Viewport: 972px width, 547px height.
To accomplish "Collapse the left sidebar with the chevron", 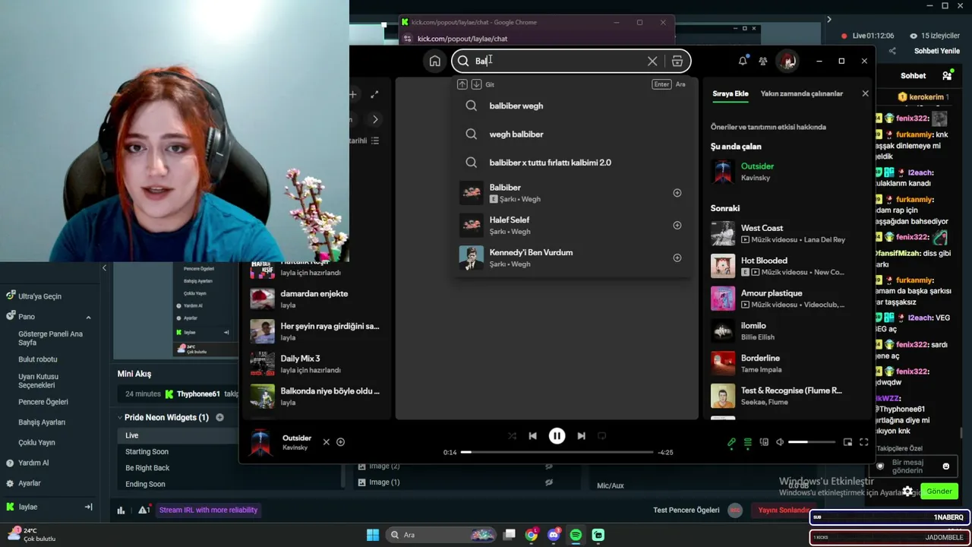I will tap(104, 268).
